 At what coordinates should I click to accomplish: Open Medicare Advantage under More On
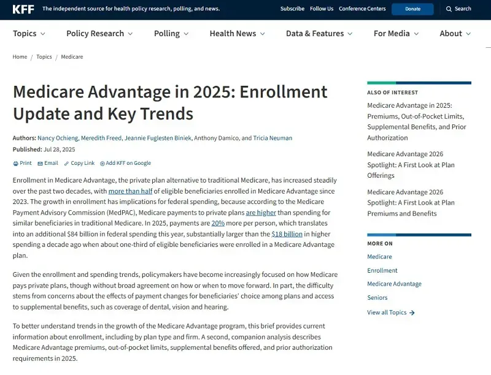(x=393, y=284)
